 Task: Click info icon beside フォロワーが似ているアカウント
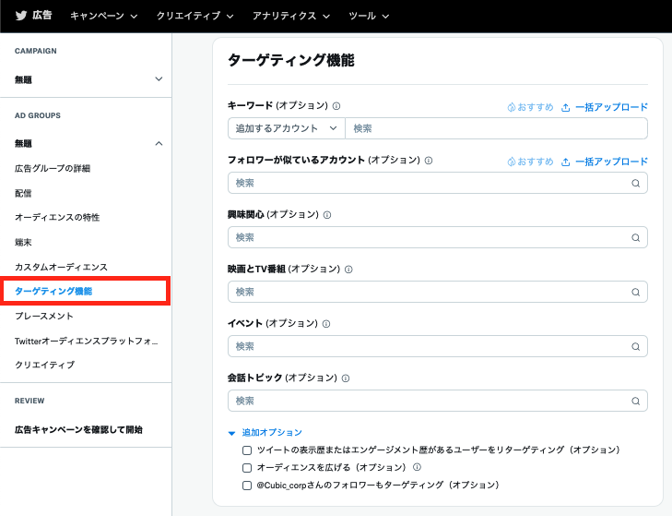[x=429, y=160]
